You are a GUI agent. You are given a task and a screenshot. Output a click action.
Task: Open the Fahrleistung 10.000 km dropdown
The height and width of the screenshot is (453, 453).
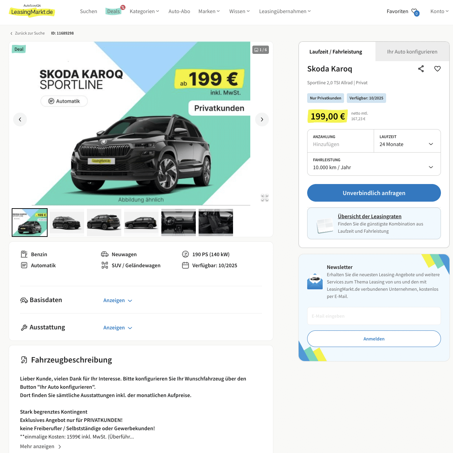(374, 164)
